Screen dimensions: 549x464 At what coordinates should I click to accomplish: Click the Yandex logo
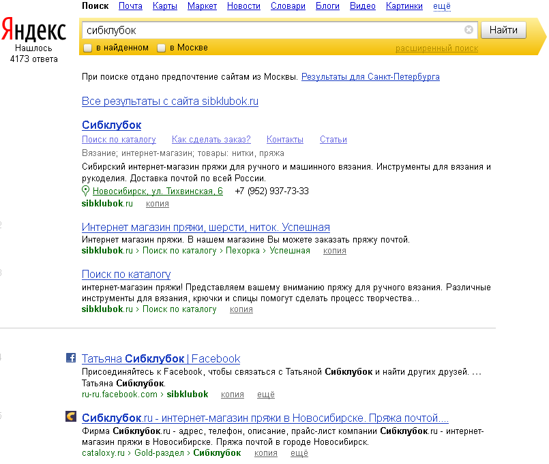33,30
